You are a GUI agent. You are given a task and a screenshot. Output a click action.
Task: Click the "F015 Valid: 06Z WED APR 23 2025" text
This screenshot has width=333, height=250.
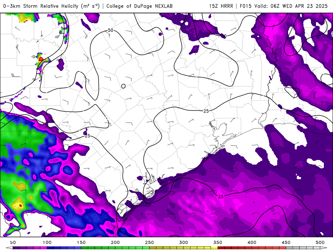(x=284, y=6)
